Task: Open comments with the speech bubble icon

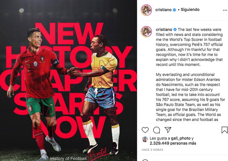Action: pyautogui.click(x=156, y=130)
